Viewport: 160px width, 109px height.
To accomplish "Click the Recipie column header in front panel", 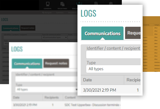I will coord(132,80).
